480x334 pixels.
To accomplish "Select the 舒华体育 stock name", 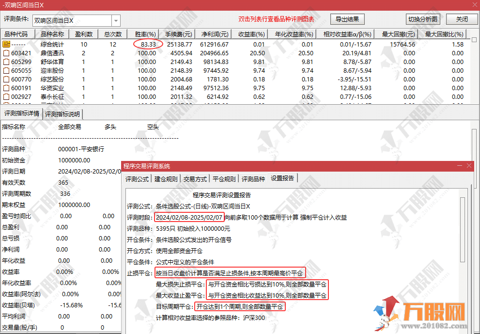I will pyautogui.click(x=52, y=62).
